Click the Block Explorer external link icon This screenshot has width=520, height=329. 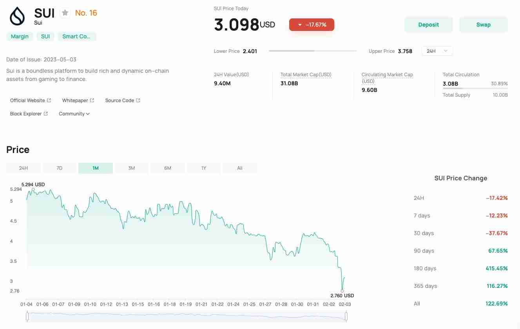pos(46,114)
